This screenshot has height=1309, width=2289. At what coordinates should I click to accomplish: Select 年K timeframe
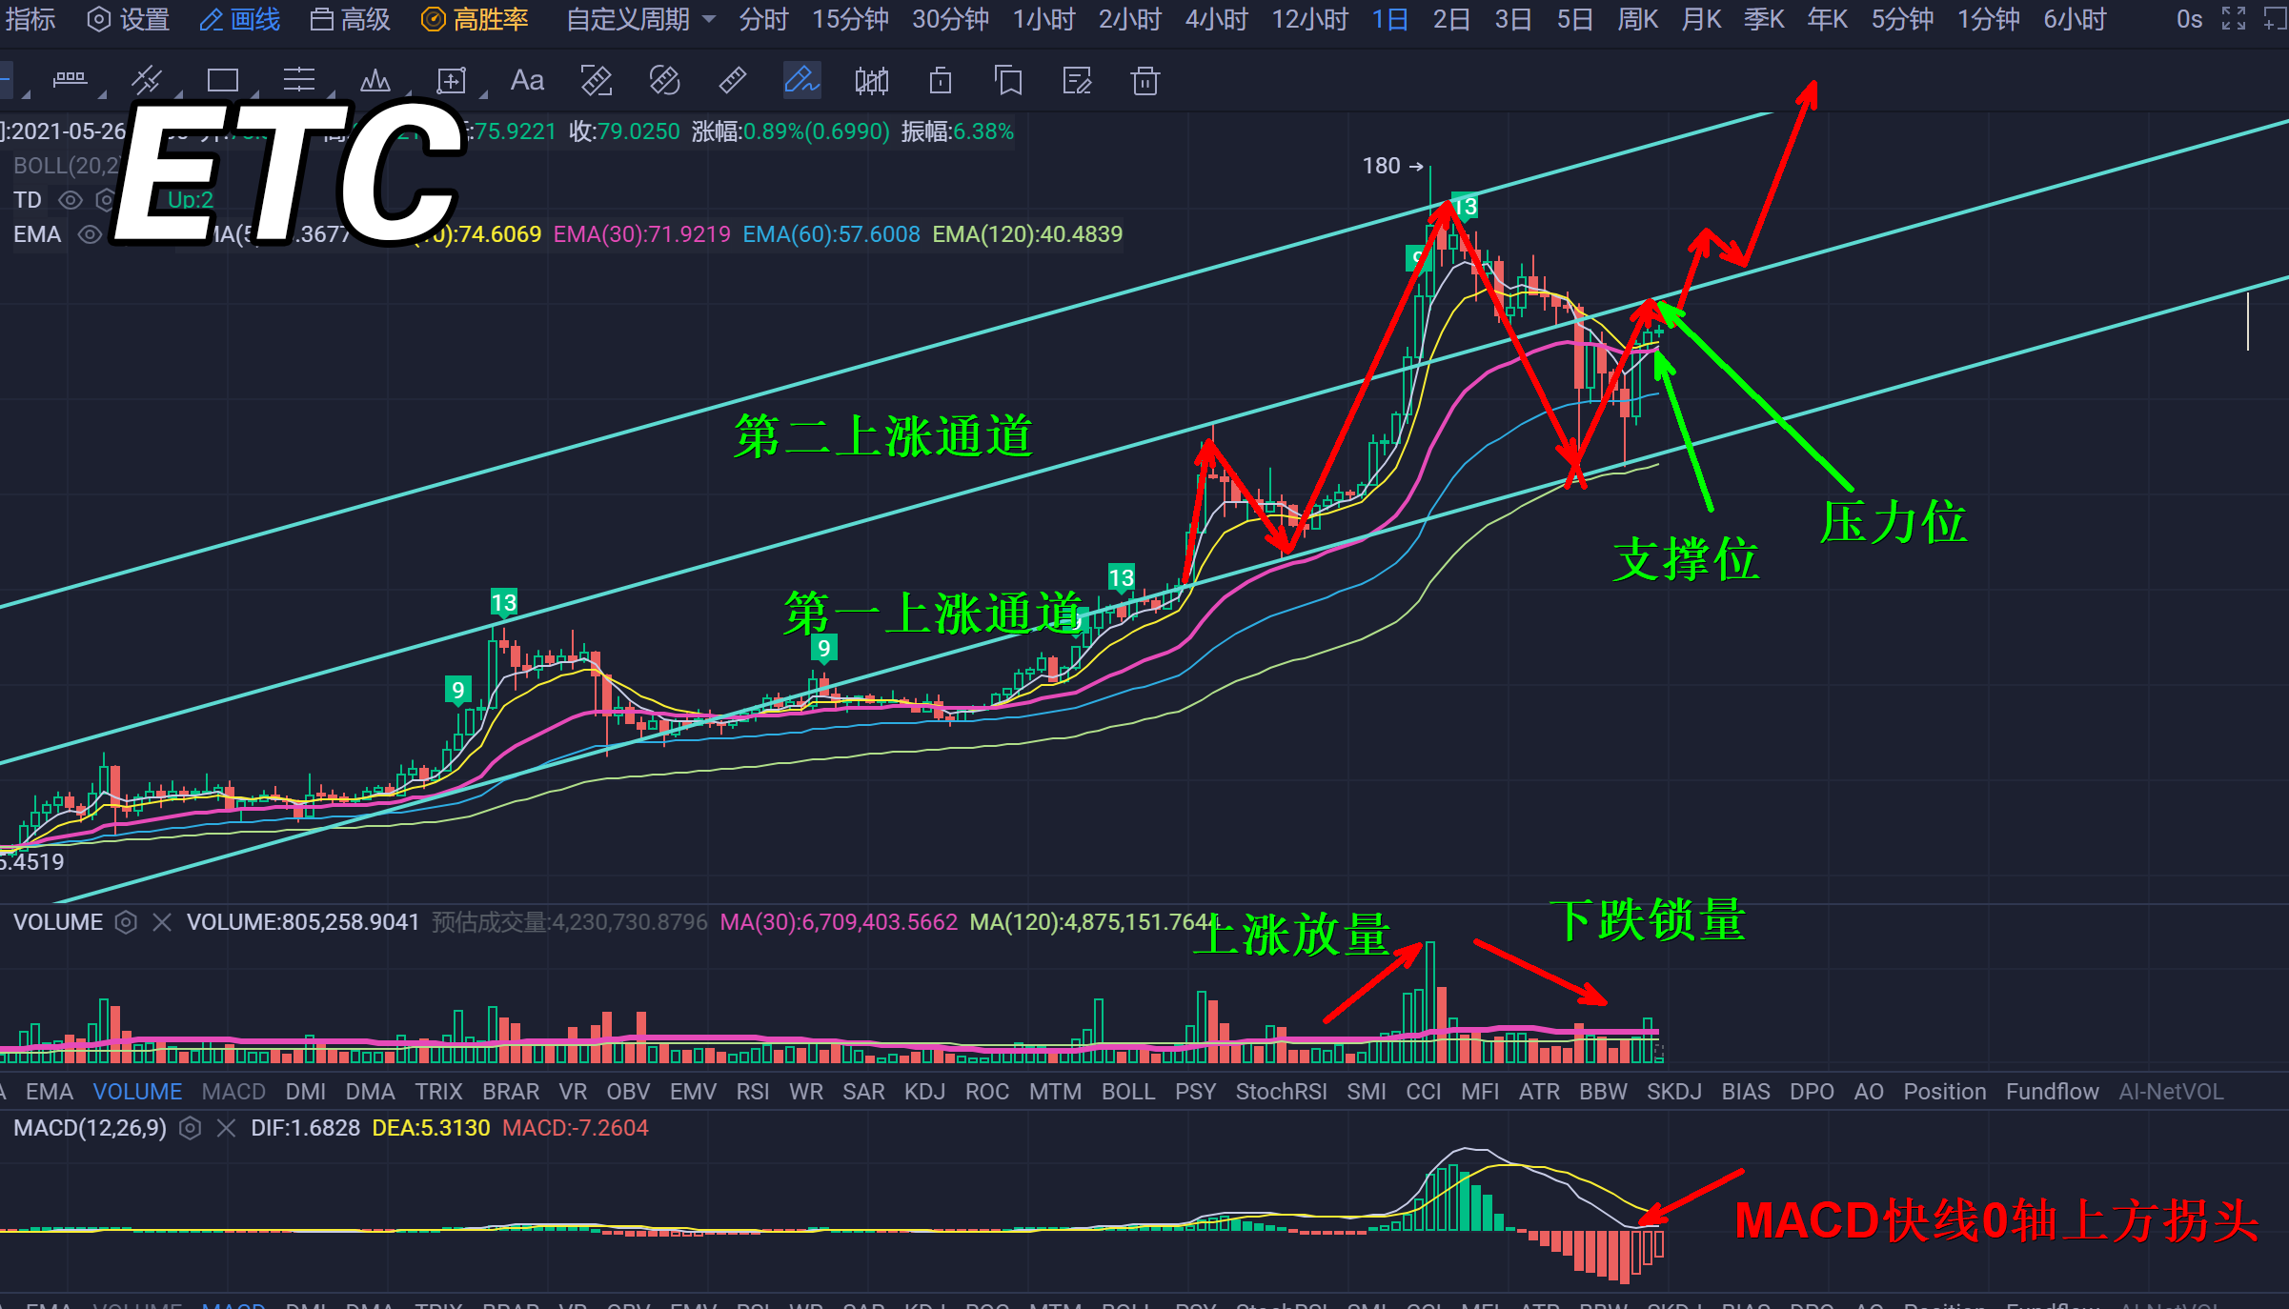point(1827,19)
